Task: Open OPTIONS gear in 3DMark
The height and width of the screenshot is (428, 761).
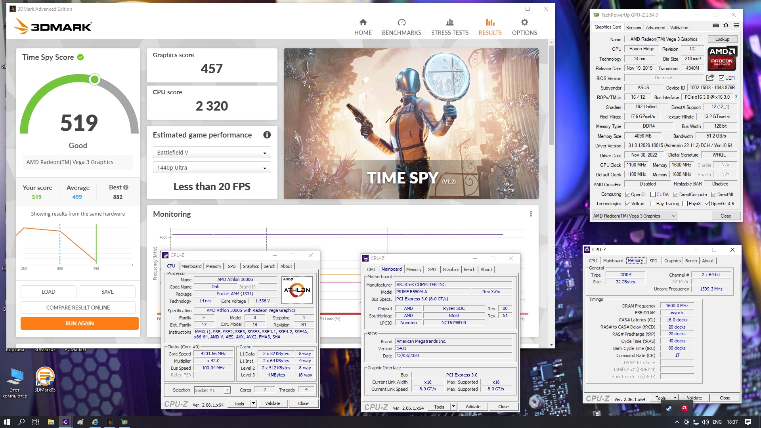Action: (524, 27)
